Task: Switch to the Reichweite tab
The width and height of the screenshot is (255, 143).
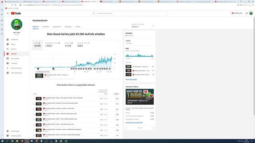Action: point(46,27)
